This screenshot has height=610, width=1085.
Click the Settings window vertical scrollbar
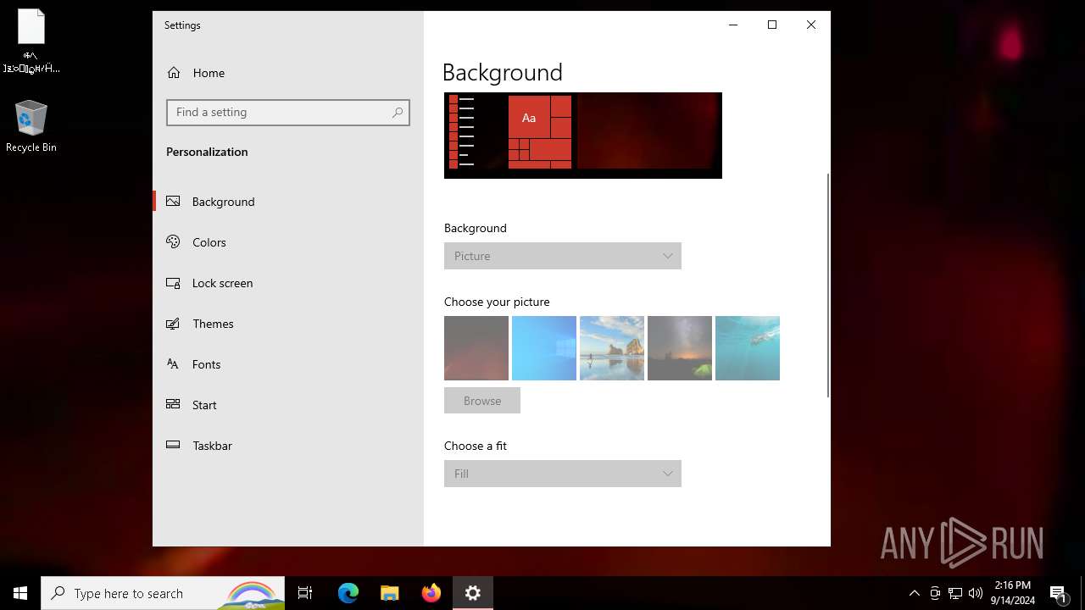[827, 286]
